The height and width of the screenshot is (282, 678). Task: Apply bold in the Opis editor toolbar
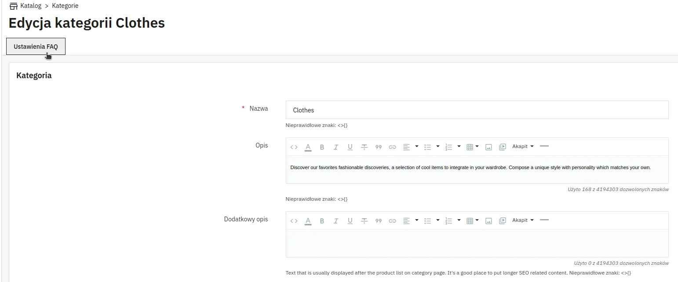click(x=322, y=147)
